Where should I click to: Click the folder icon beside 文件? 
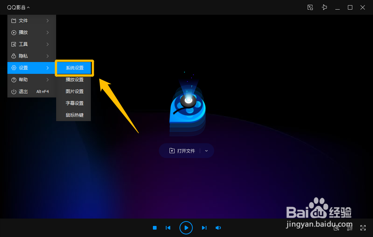coord(14,21)
